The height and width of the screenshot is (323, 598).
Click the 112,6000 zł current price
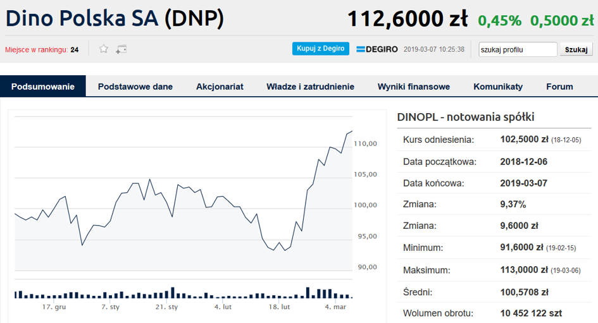point(408,19)
